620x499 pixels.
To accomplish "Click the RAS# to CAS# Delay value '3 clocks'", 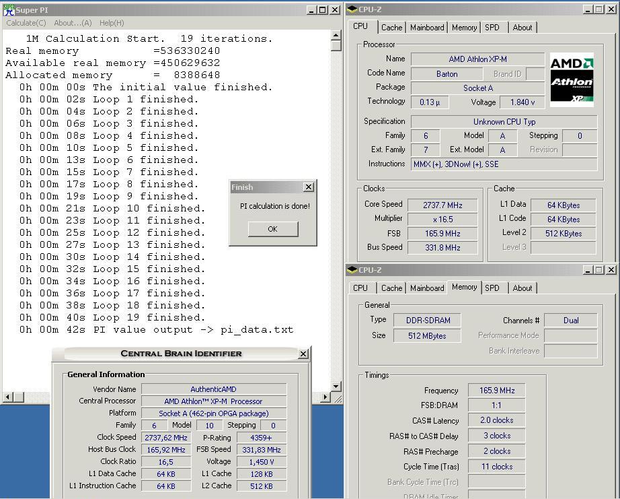I will (497, 436).
